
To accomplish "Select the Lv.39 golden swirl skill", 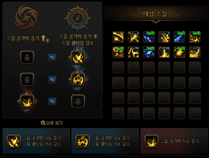I will [179, 52].
